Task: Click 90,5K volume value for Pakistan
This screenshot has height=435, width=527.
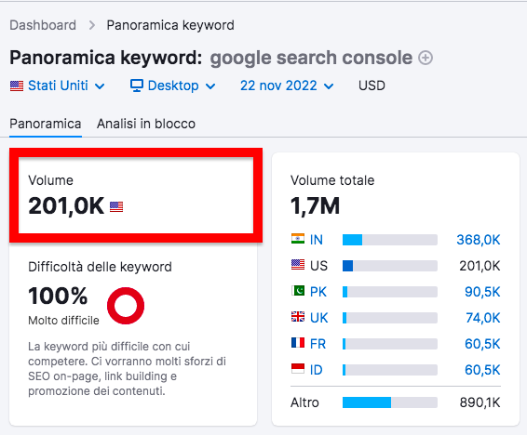Action: pos(482,292)
